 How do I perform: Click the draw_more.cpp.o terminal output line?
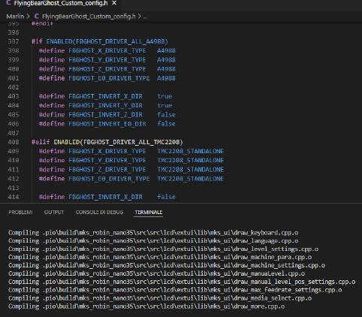[146, 306]
